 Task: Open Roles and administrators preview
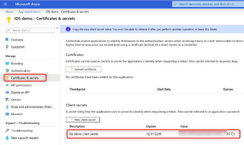click(32, 107)
